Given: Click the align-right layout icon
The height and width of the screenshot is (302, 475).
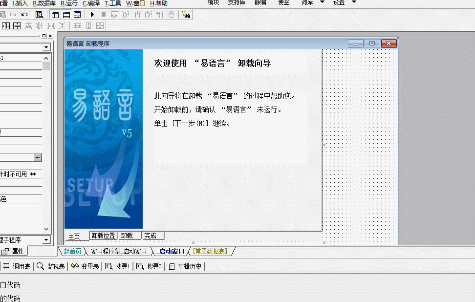Looking at the screenshot, I should point(39,26).
